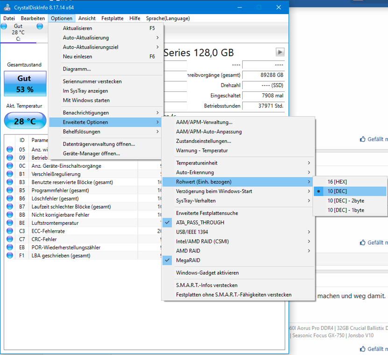The height and width of the screenshot is (355, 388).
Task: Open AAM/APM-Verwaltung... entry
Action: point(238,122)
